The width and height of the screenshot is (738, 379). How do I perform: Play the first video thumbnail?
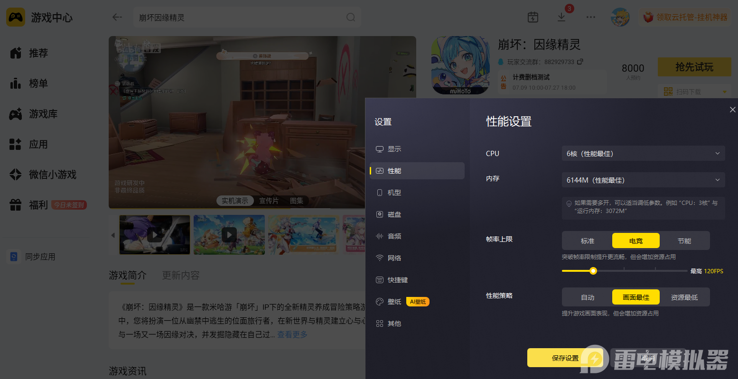[x=155, y=235]
